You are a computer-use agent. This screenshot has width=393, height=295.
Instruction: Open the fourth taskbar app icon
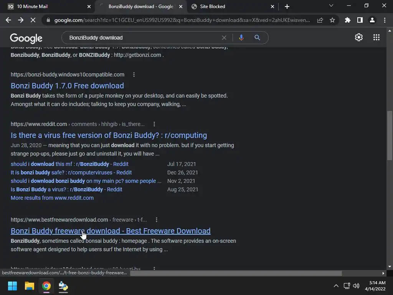pyautogui.click(x=63, y=286)
